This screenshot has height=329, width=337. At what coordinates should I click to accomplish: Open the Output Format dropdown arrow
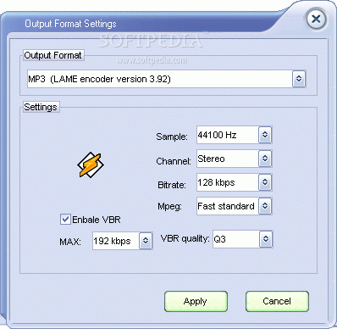(299, 79)
